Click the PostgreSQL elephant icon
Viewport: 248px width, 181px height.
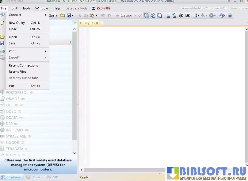(2, 93)
